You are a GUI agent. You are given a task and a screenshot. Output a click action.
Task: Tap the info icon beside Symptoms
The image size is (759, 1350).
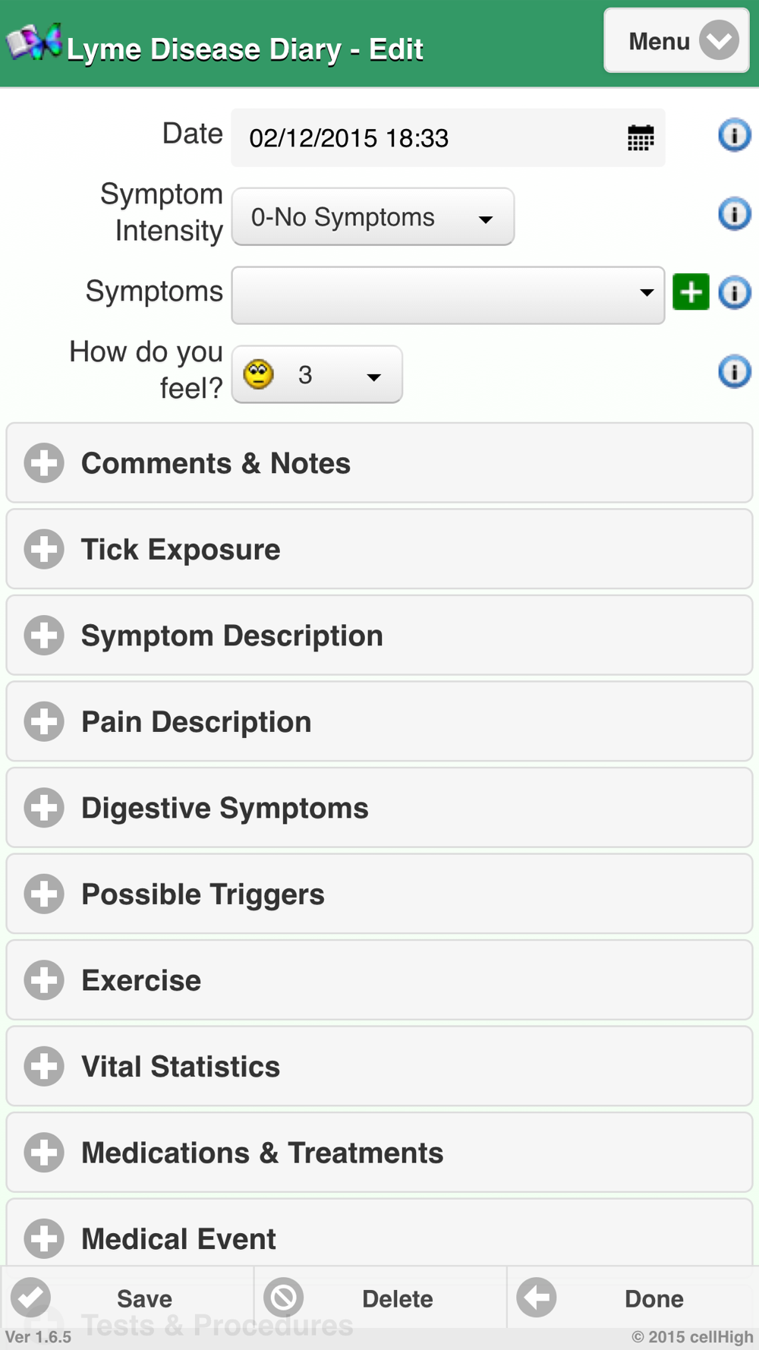(734, 293)
